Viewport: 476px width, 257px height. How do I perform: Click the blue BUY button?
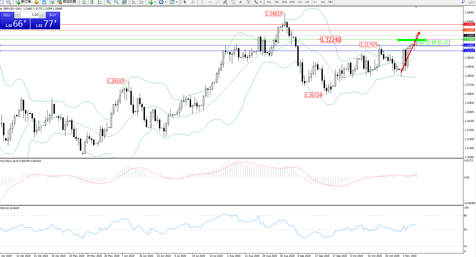click(53, 15)
